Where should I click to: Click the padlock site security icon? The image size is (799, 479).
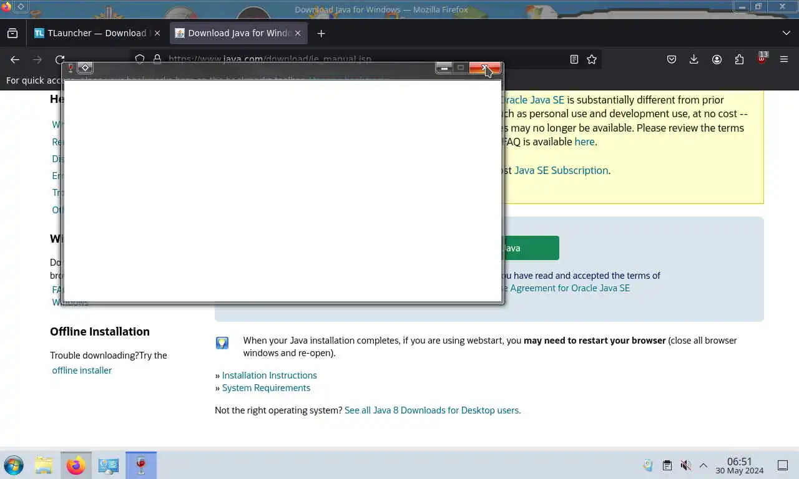pos(157,59)
